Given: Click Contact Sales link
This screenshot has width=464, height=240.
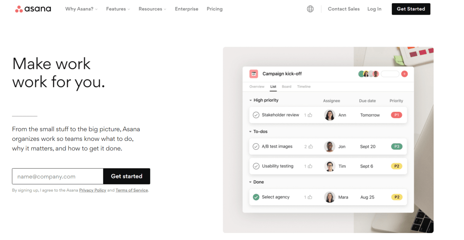Looking at the screenshot, I should [344, 9].
